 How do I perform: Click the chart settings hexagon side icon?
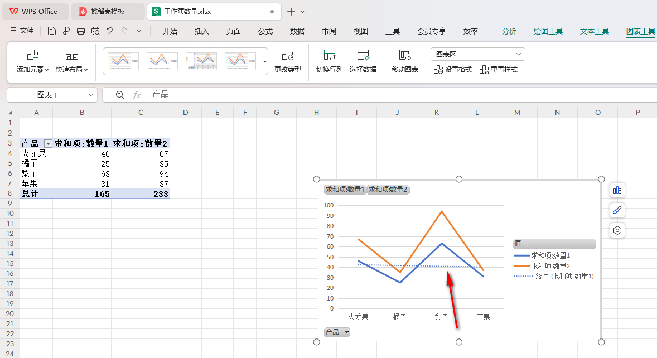click(x=617, y=230)
